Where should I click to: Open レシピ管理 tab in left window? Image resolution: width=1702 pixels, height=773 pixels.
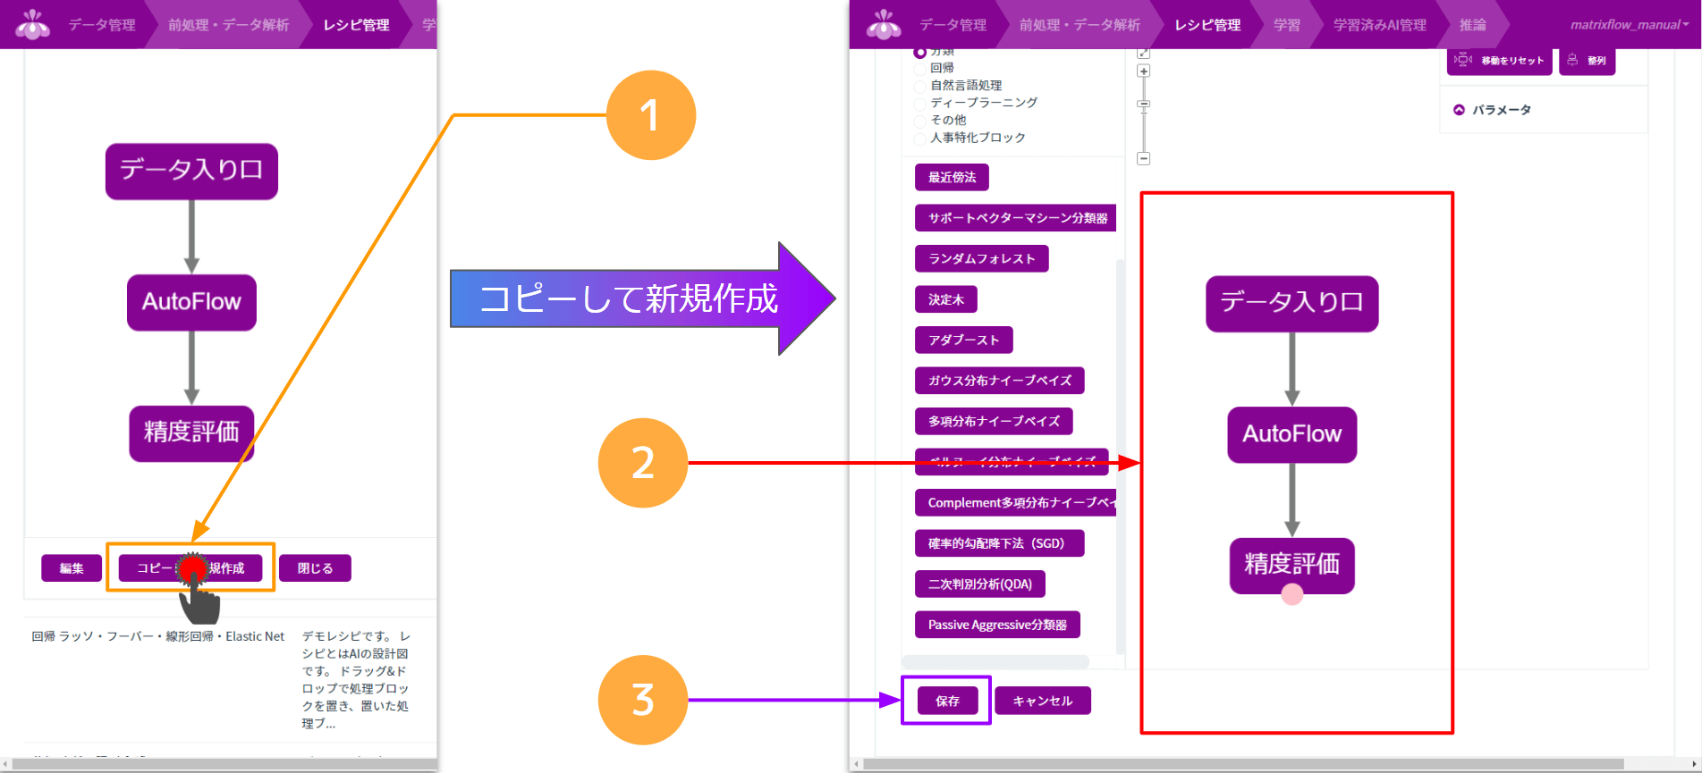click(356, 25)
